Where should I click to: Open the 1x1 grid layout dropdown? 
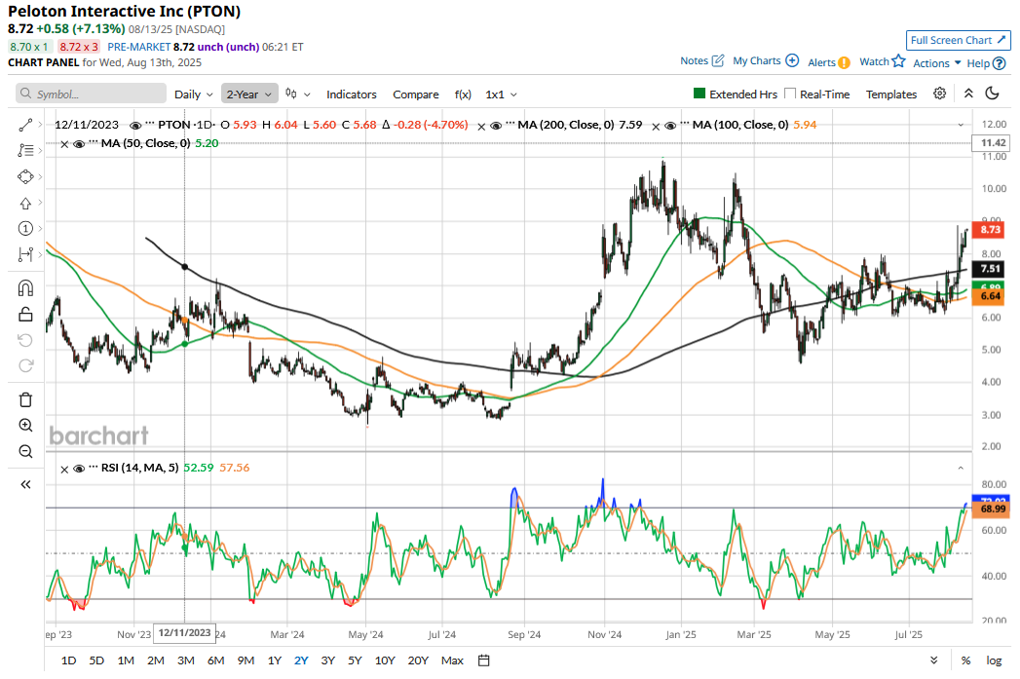point(501,94)
